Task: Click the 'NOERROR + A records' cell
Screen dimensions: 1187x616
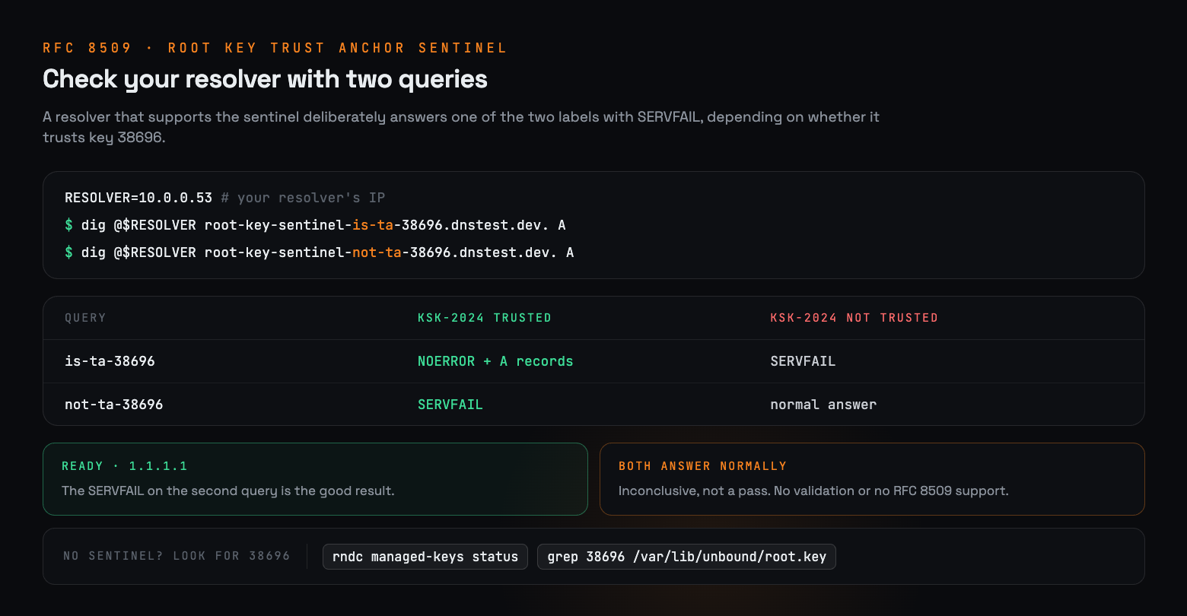Action: pos(495,361)
